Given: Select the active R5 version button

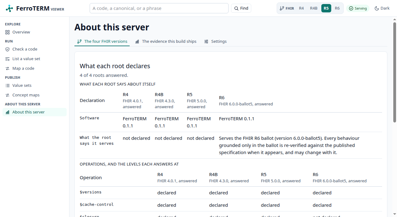Looking at the screenshot, I should click(x=326, y=8).
